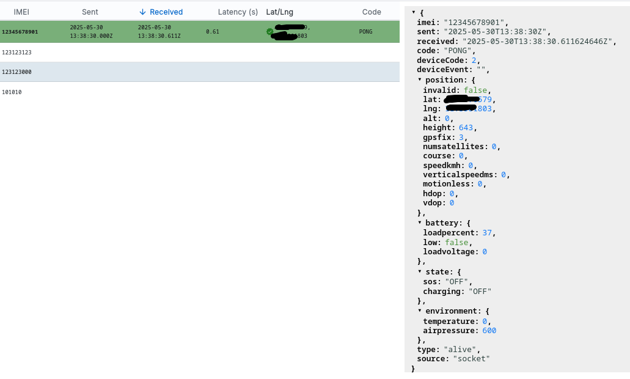Collapse the environment object in JSON viewer
The image size is (630, 379).
(x=419, y=311)
